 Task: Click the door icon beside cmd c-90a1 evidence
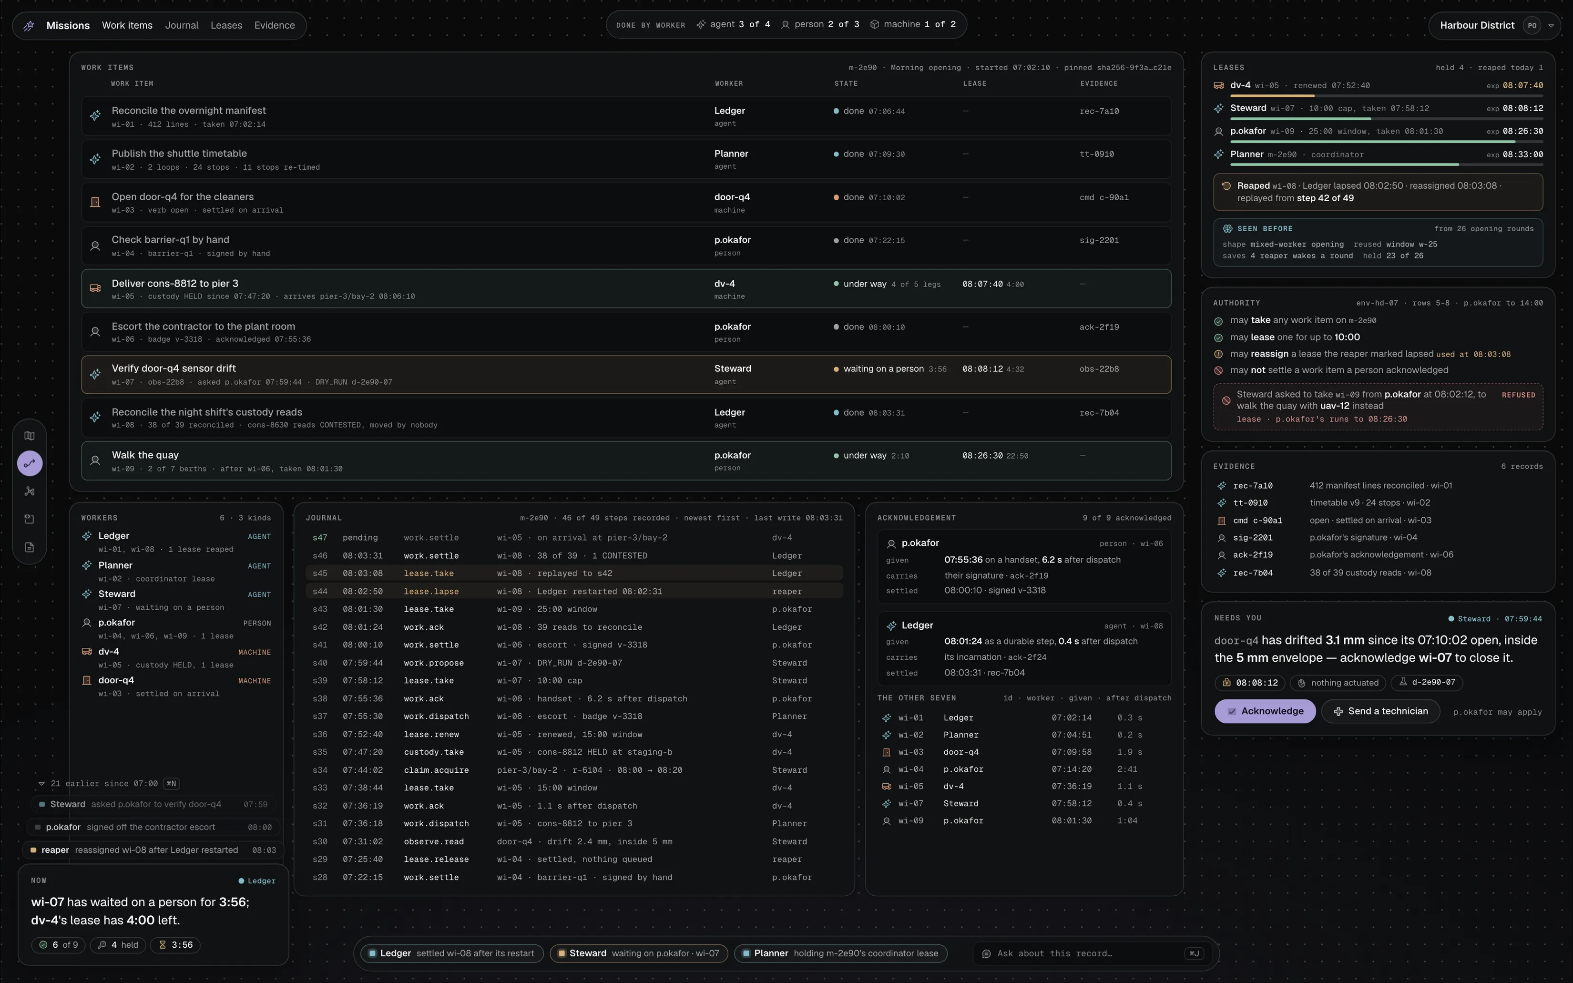[1221, 521]
